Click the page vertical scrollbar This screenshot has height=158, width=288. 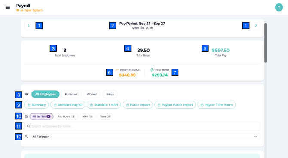(265, 43)
